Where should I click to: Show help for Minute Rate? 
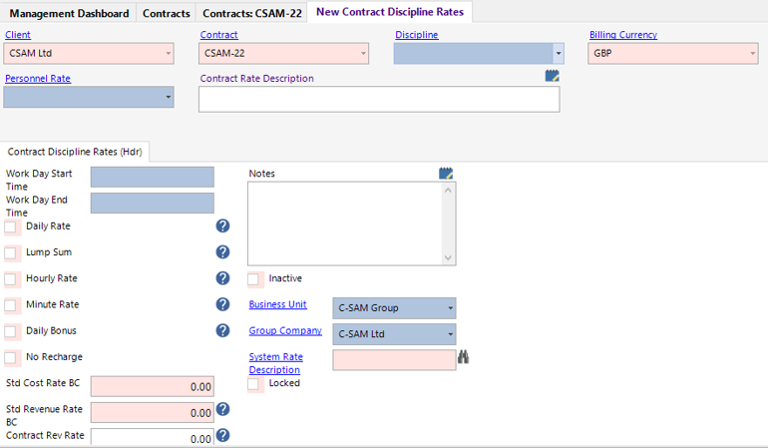pyautogui.click(x=222, y=304)
